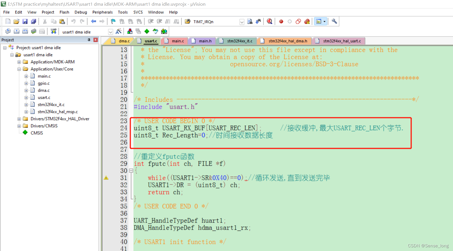
Task: Click the Batch Build icon
Action: pyautogui.click(x=34, y=31)
